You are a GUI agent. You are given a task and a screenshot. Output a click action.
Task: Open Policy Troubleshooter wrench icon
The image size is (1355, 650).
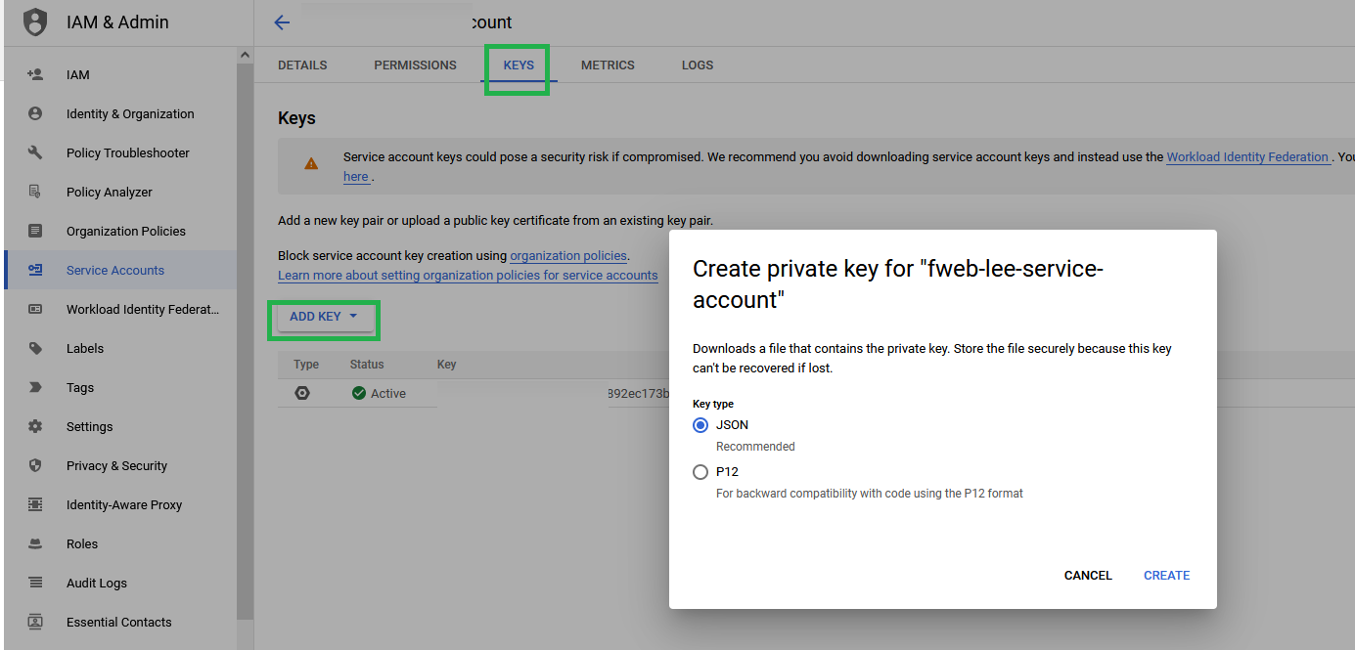35,152
